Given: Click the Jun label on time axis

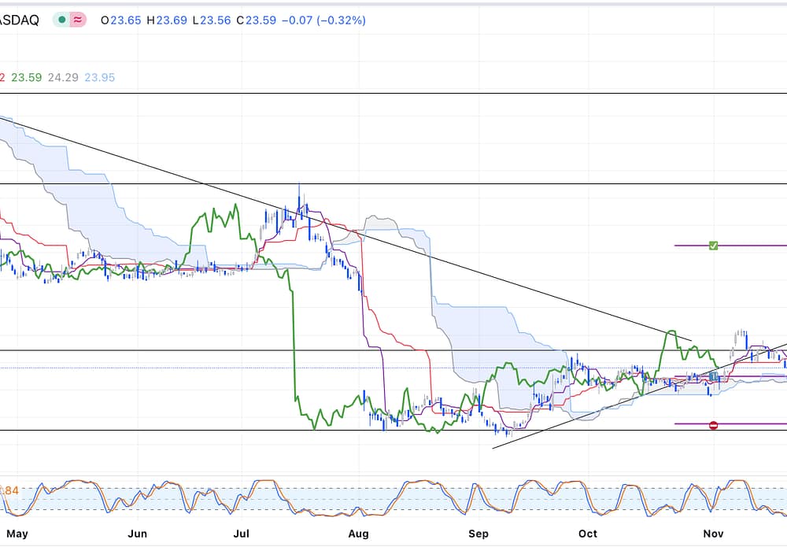Looking at the screenshot, I should (137, 533).
